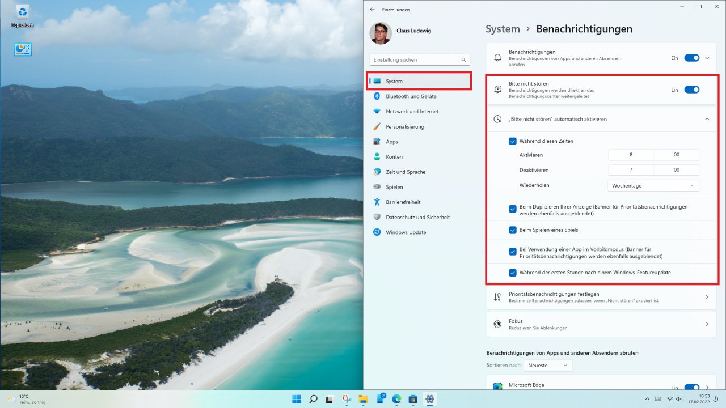Click the Prioritätsbenachrichtigungen sort arrows icon
The height and width of the screenshot is (408, 726).
coord(497,297)
